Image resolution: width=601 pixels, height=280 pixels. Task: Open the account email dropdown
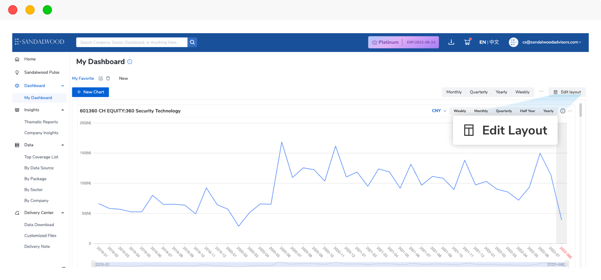point(552,42)
